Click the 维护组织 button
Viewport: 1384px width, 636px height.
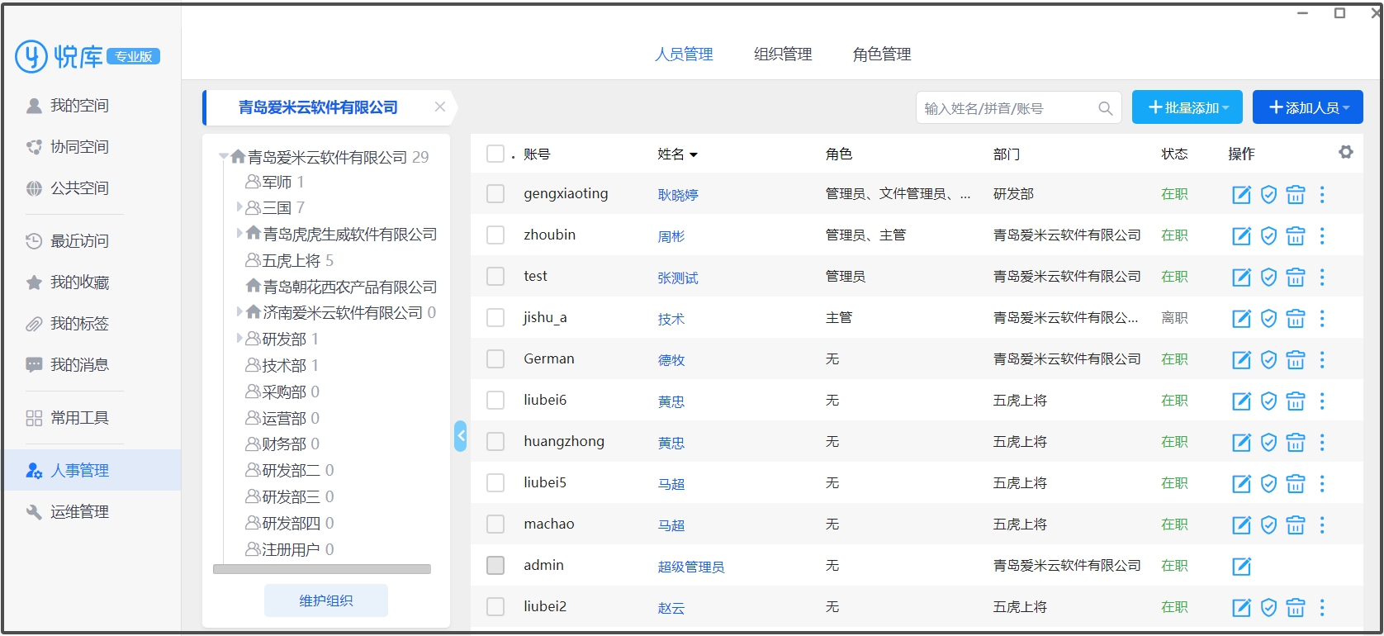tap(326, 600)
